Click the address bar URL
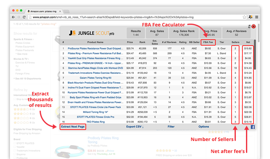 (x=113, y=17)
